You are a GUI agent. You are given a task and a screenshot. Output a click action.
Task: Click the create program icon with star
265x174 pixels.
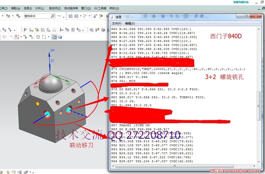click(x=91, y=30)
